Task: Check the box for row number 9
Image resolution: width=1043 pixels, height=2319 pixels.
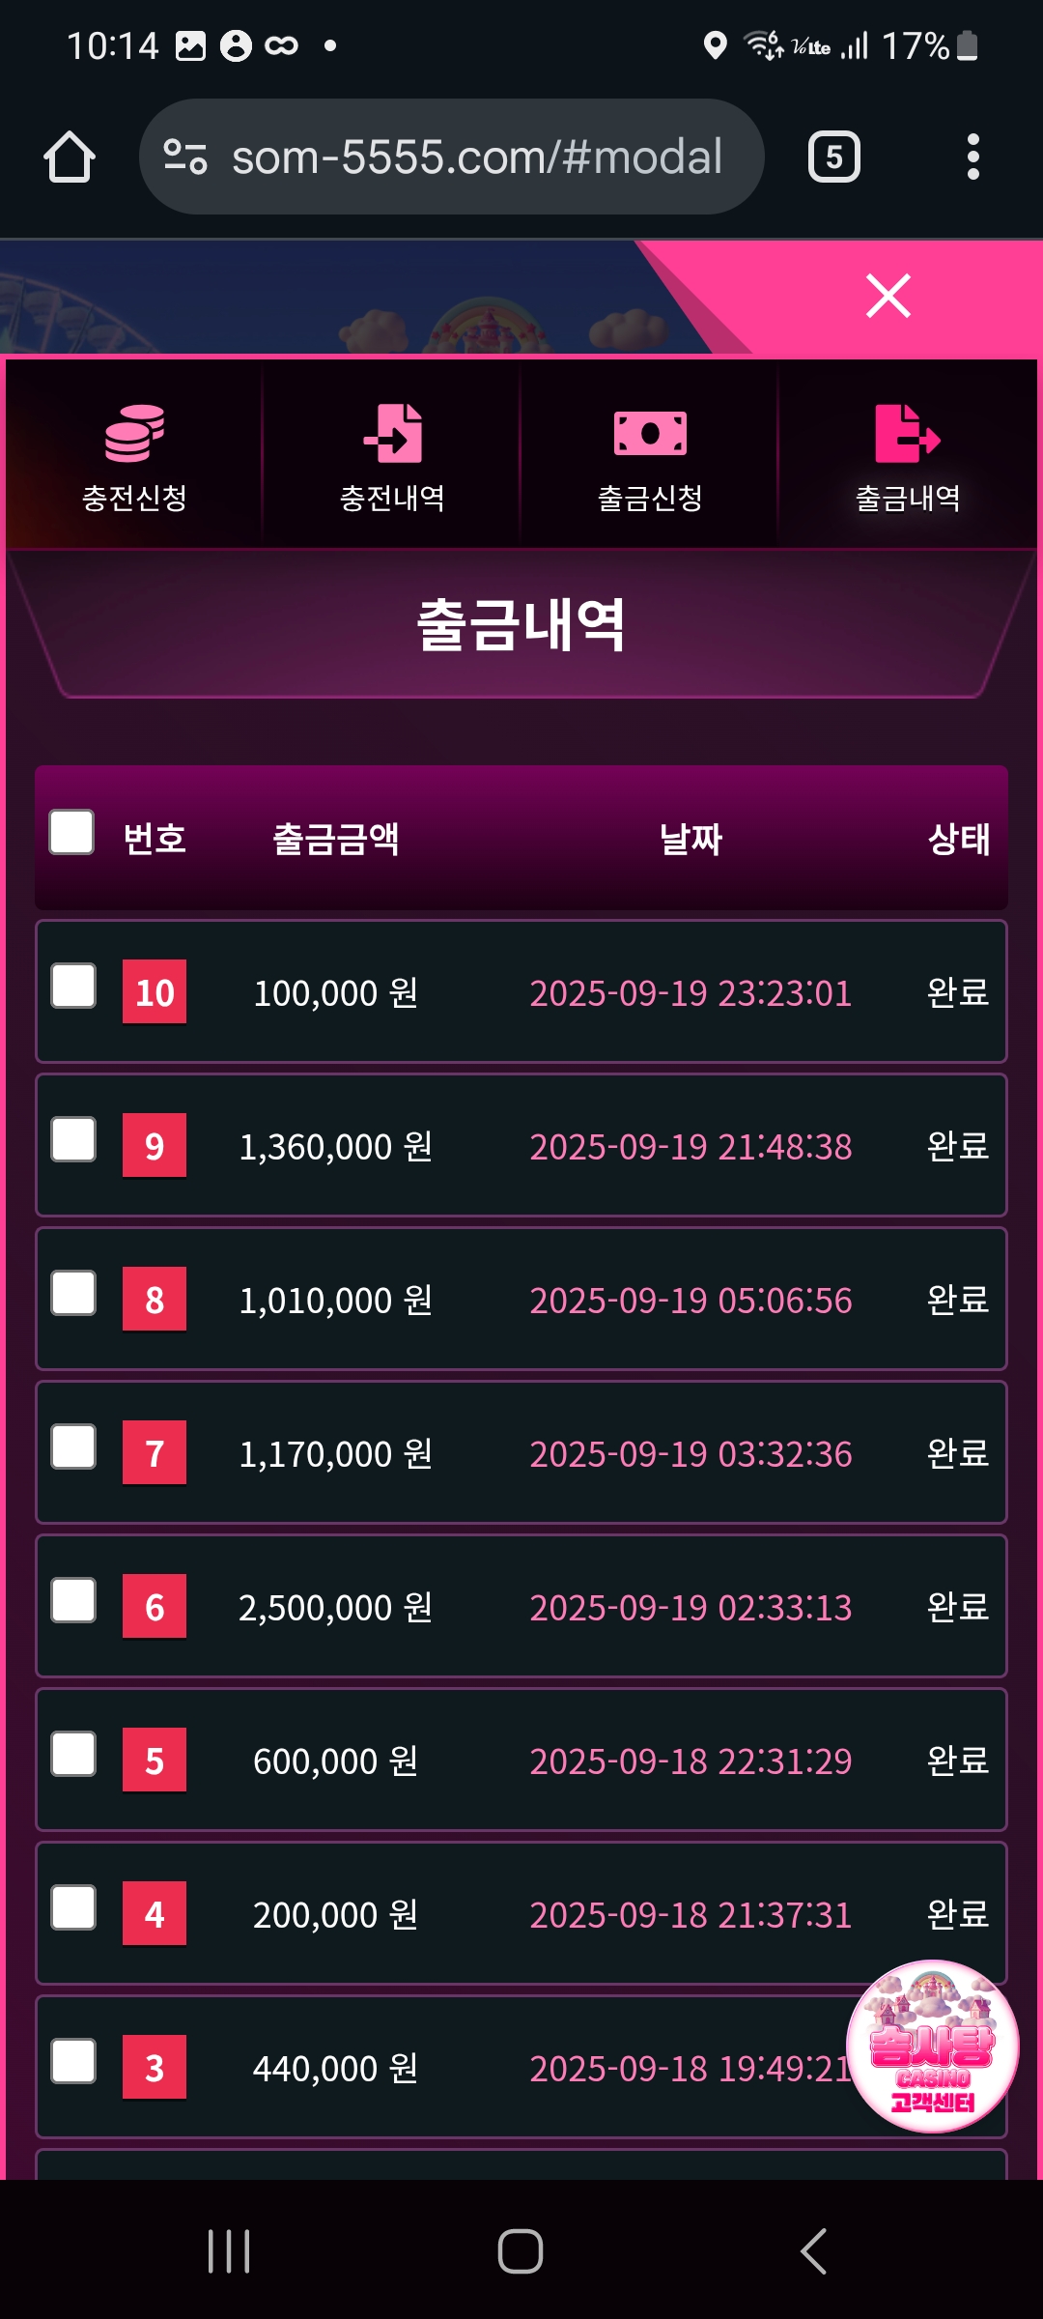Action: tap(73, 1140)
